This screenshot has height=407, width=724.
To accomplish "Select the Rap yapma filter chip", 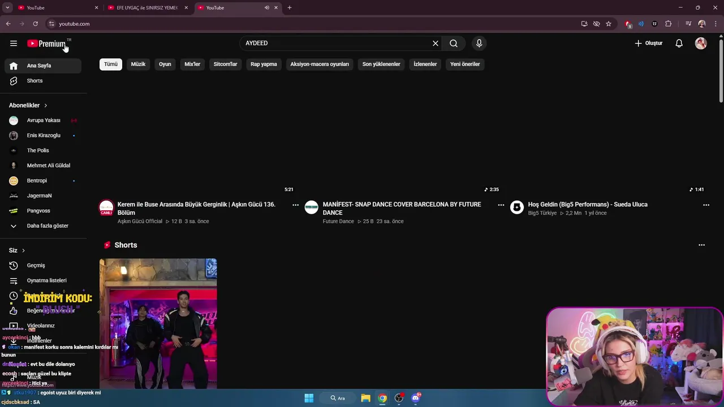I will pos(264,64).
